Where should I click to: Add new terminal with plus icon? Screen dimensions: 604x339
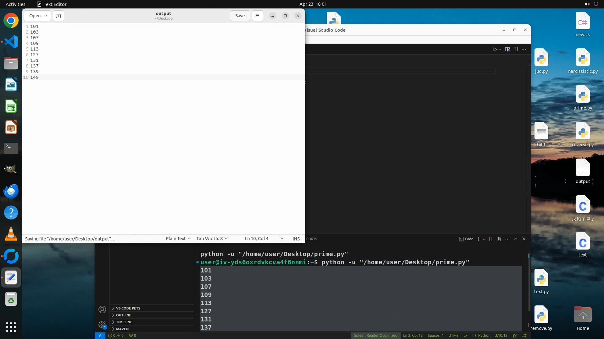click(478, 239)
